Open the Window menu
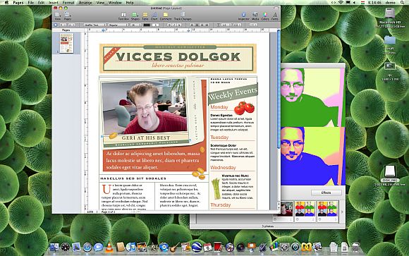This screenshot has height=256, width=409. coord(115,3)
